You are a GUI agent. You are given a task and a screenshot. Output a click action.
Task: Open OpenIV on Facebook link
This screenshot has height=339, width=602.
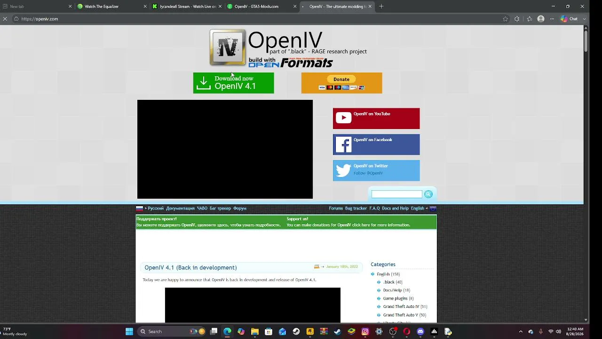[x=376, y=145]
